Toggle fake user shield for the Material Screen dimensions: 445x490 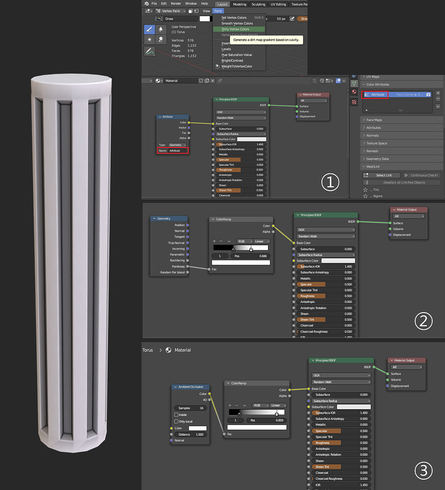click(x=201, y=81)
